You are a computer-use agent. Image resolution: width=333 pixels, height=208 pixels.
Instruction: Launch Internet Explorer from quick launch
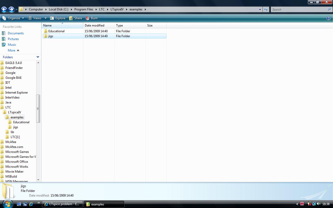tap(31, 204)
